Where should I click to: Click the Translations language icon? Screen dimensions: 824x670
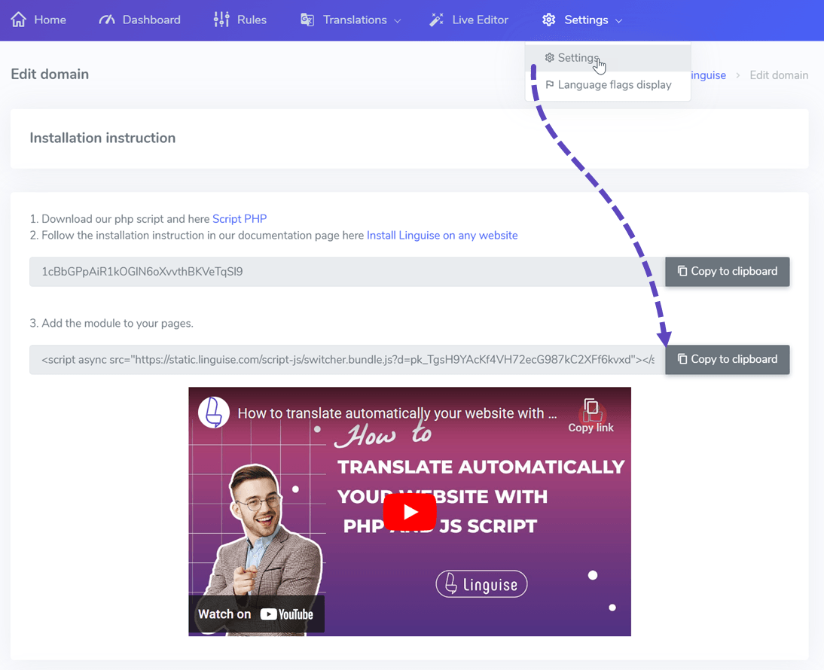point(307,20)
